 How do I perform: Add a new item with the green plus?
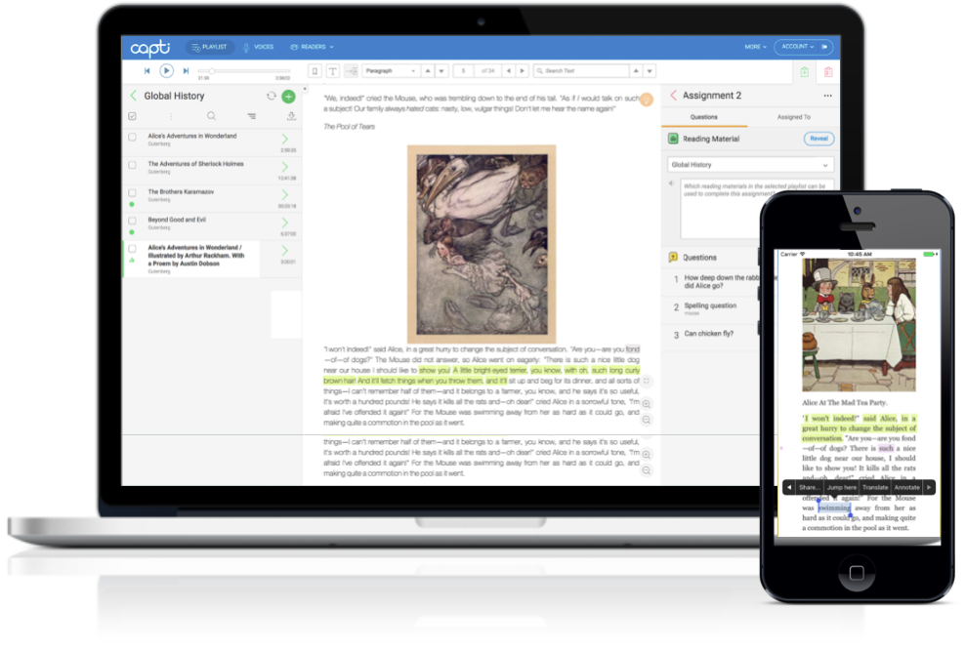(x=288, y=97)
